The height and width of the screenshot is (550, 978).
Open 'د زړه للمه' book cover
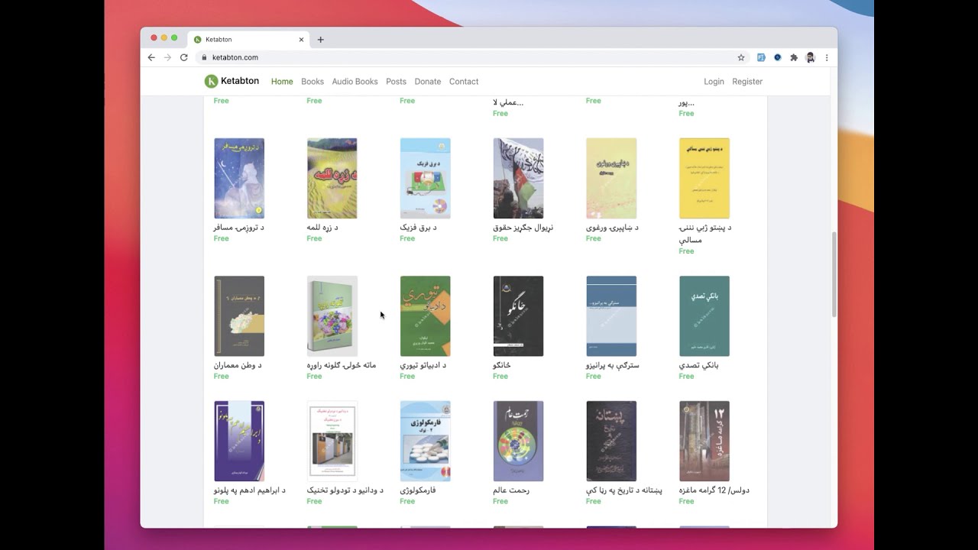tap(332, 179)
